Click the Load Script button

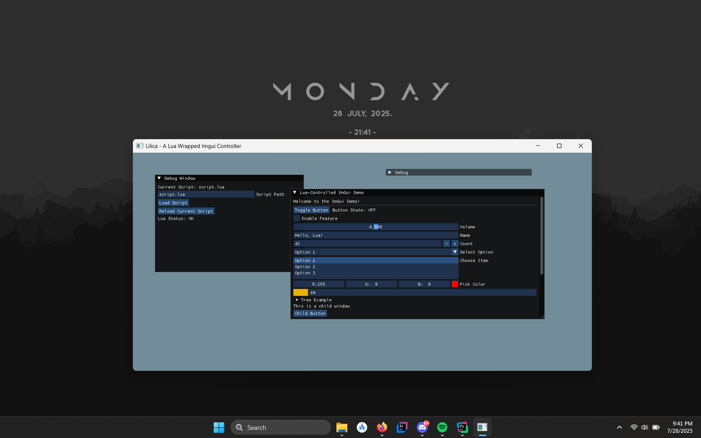[x=173, y=203]
